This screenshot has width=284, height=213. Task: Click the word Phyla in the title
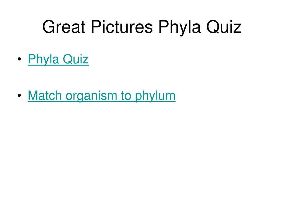(x=180, y=27)
